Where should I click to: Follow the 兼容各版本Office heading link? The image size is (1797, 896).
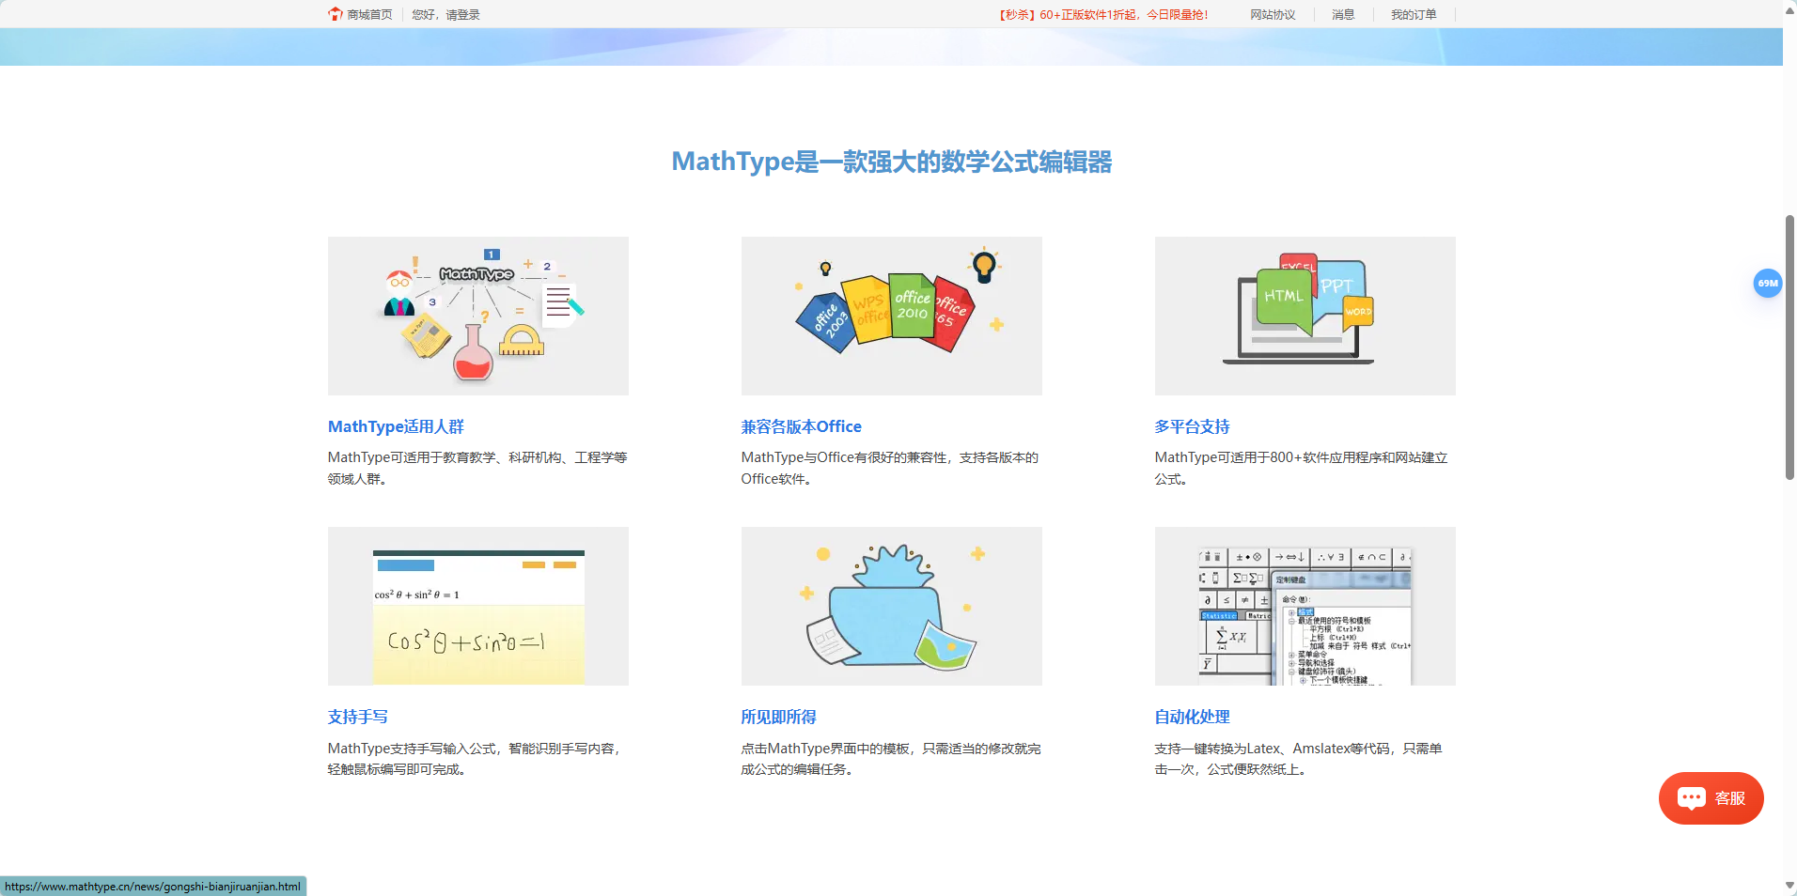[x=802, y=426]
